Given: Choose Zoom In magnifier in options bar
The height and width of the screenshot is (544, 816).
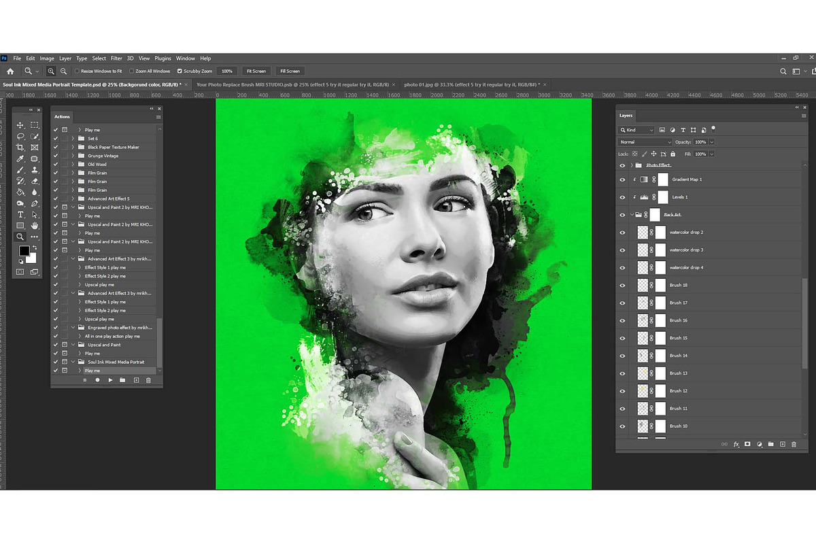Looking at the screenshot, I should tap(52, 71).
